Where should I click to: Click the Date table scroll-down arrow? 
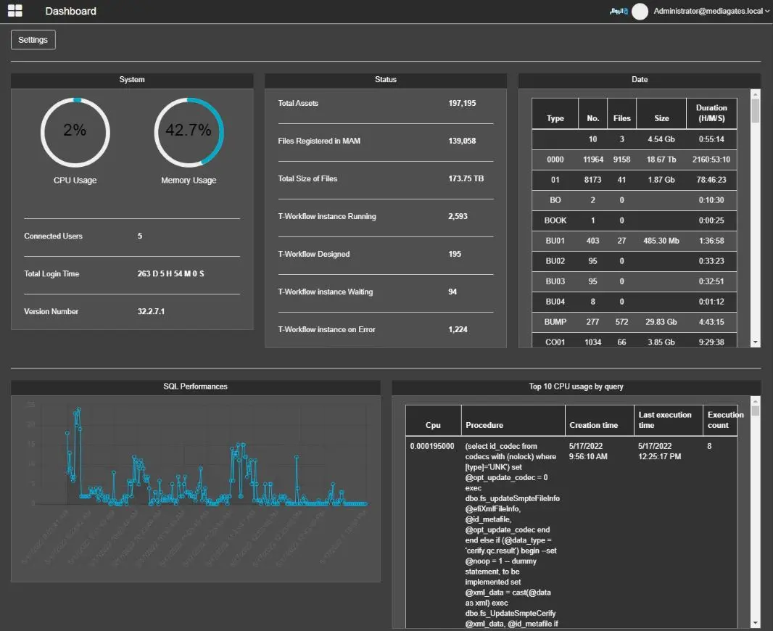(x=756, y=342)
